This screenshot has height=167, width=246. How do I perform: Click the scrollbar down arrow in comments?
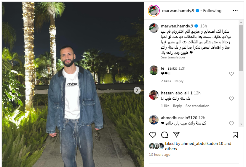tap(241, 124)
